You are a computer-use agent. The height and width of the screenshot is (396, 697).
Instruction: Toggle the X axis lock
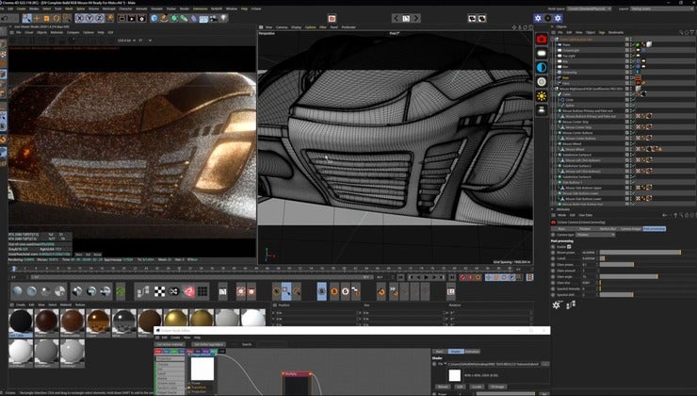tap(79, 18)
